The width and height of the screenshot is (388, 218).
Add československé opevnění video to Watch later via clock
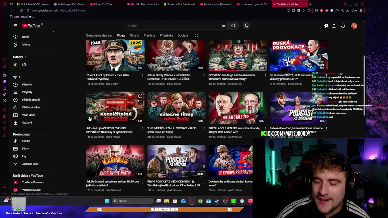pyautogui.click(x=140, y=96)
